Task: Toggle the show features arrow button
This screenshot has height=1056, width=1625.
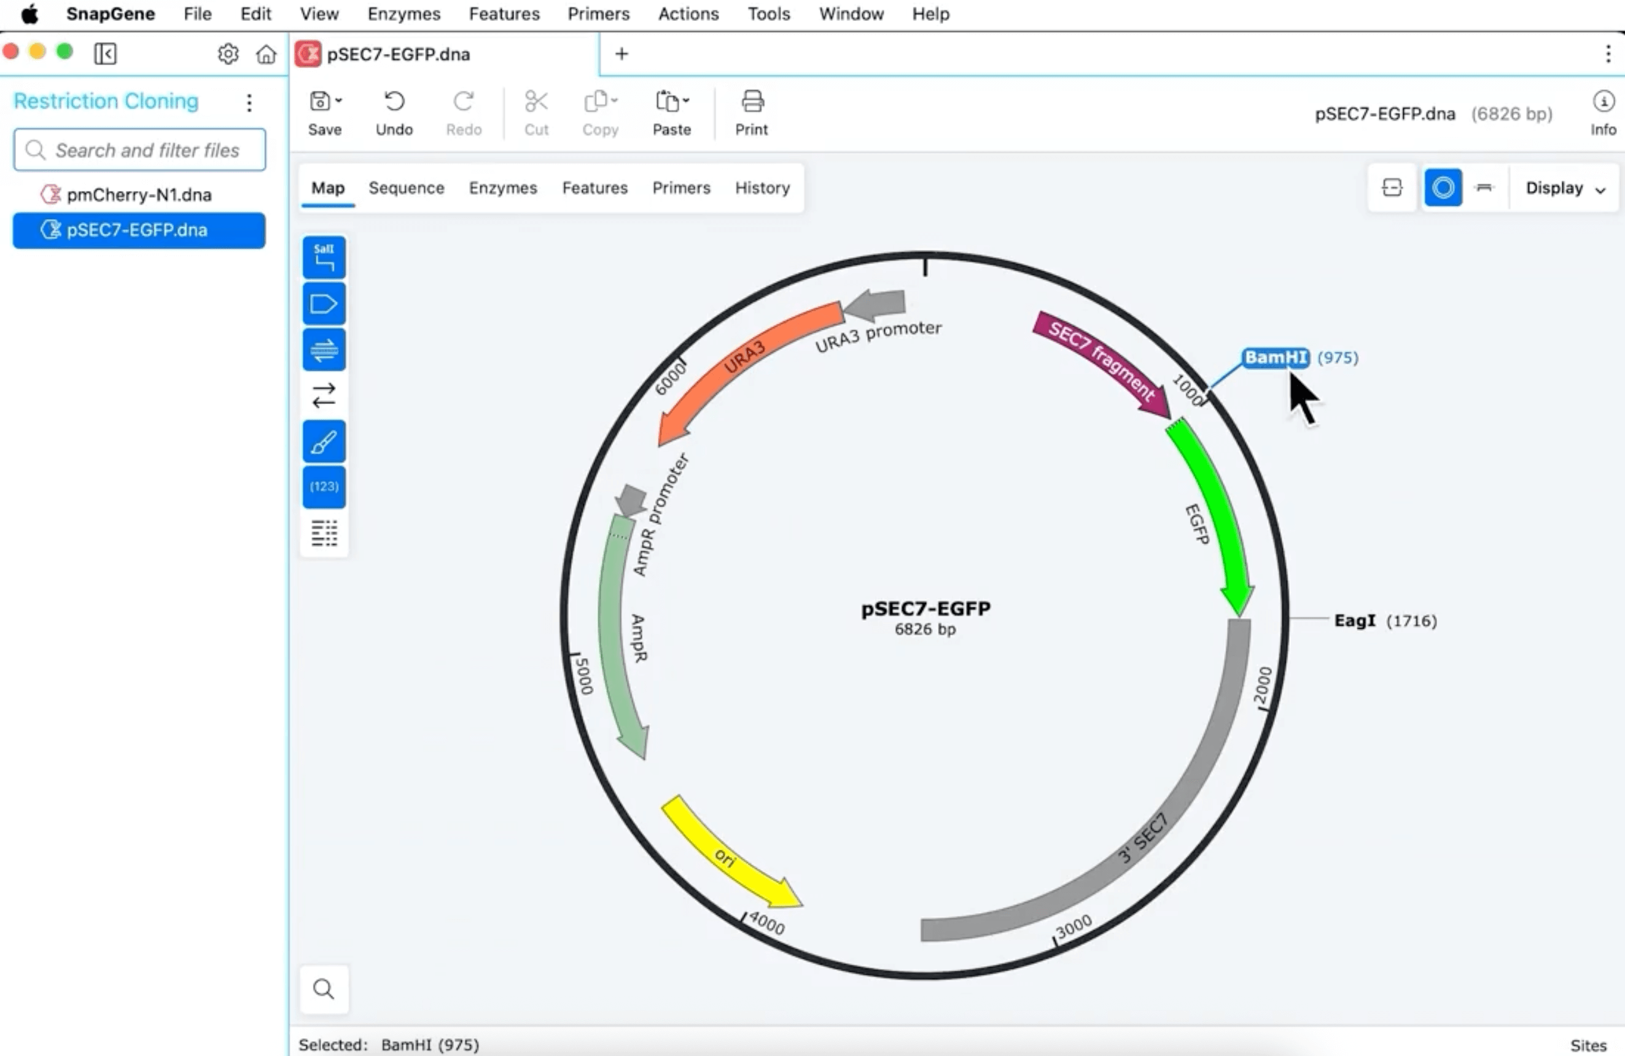Action: 324,304
